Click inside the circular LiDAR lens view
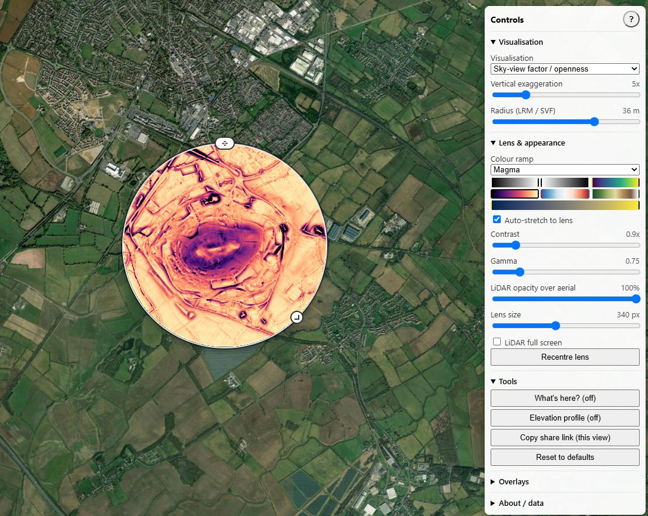The width and height of the screenshot is (648, 516). pyautogui.click(x=225, y=246)
